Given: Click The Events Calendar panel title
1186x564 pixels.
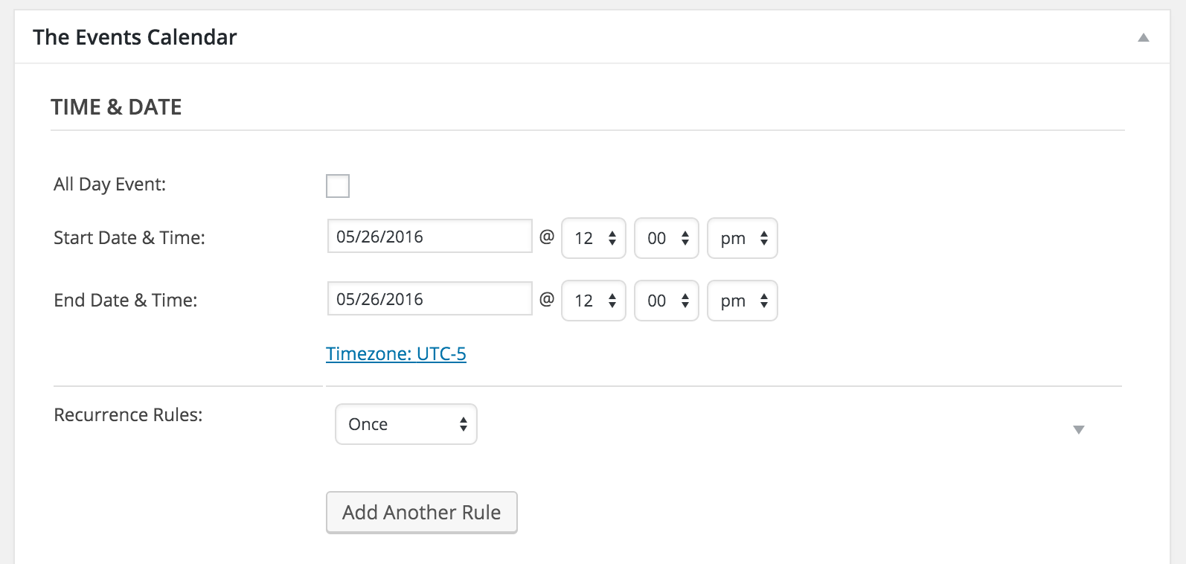Looking at the screenshot, I should click(x=135, y=37).
